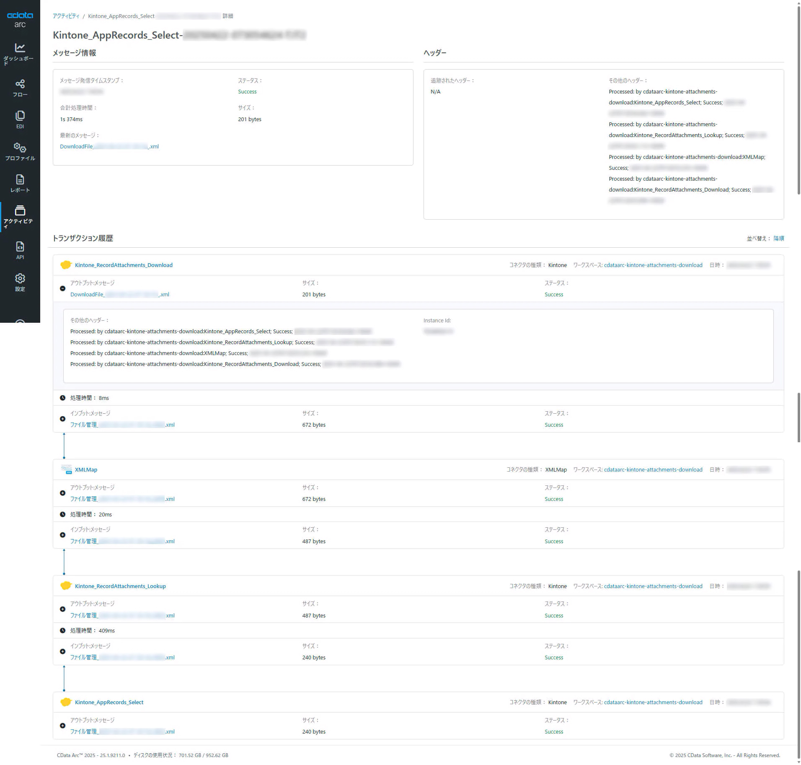Expand XMLMap input message details
Viewport: 801px width, 765px height.
pos(62,535)
